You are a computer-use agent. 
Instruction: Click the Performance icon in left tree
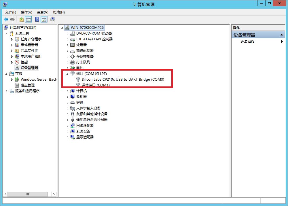[x=17, y=62]
